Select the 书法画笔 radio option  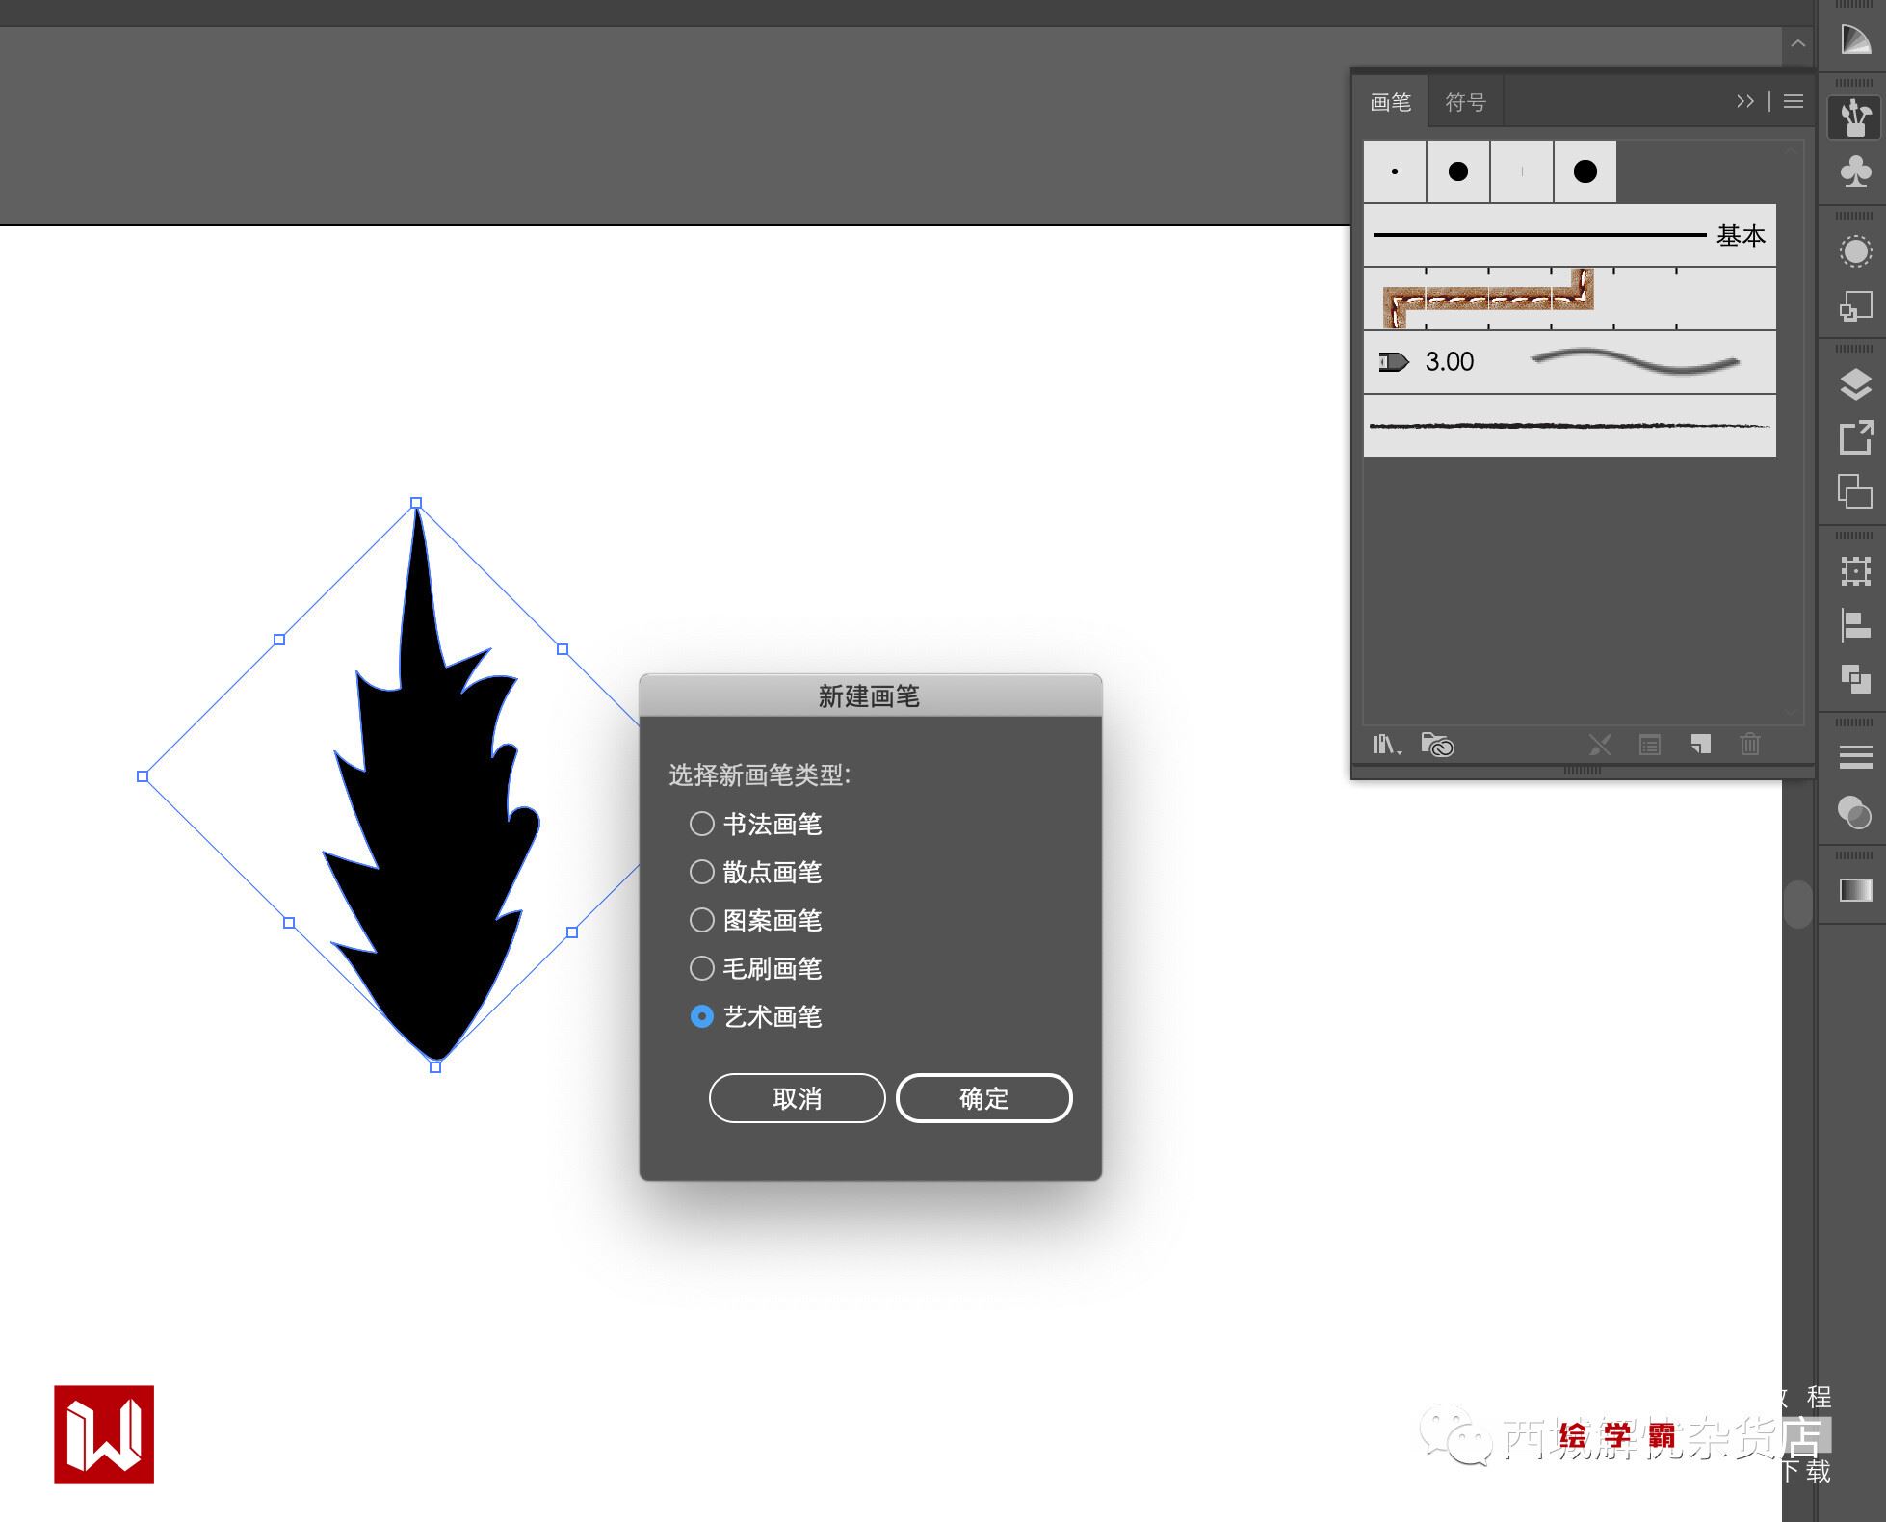pos(702,824)
